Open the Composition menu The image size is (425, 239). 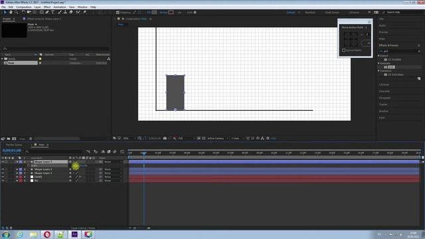(x=24, y=7)
